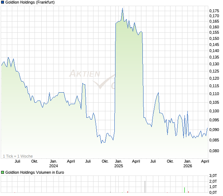This screenshot has height=196, width=223.
Task: Click the blue Goldlion Holdings legend square
Action: pyautogui.click(x=3, y=2)
